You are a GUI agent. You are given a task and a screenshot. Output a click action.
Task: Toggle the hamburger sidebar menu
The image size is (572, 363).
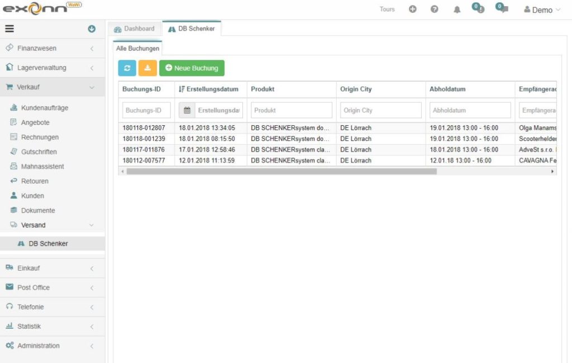[9, 29]
